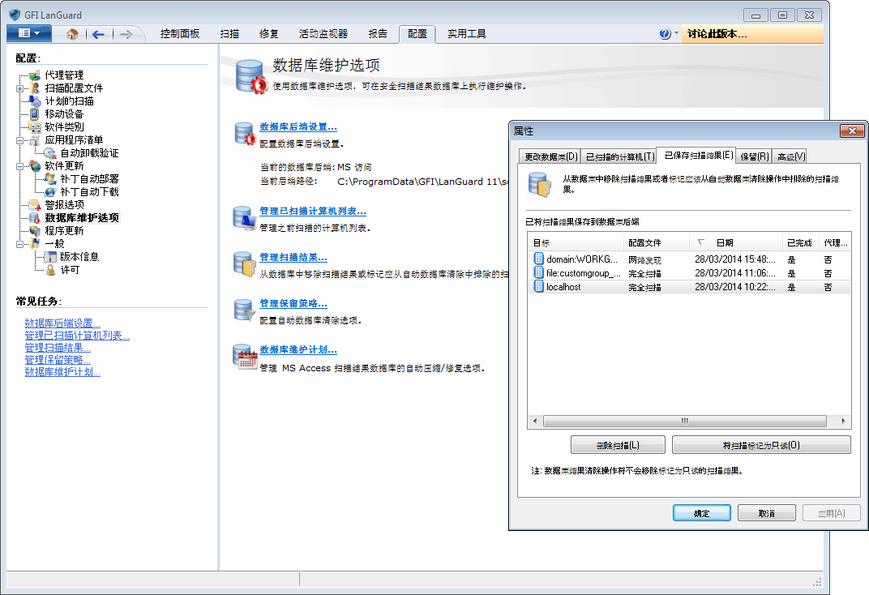Image resolution: width=869 pixels, height=595 pixels.
Task: Open 管理已扫描计算机列表 in common tasks
Action: (76, 336)
